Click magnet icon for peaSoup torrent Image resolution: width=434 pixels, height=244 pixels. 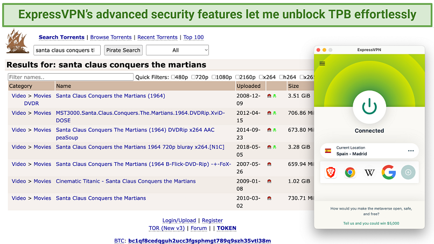click(x=269, y=130)
